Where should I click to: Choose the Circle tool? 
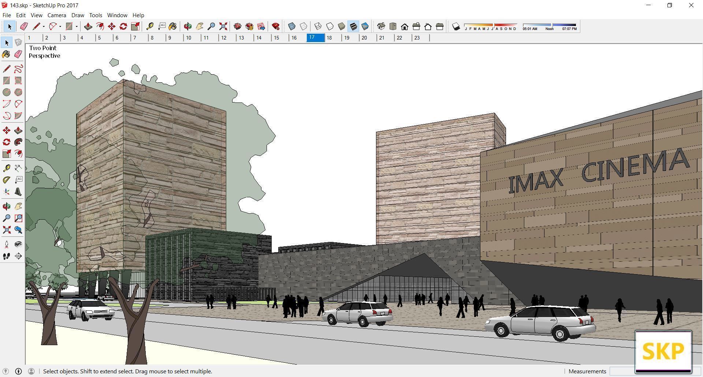pyautogui.click(x=7, y=92)
